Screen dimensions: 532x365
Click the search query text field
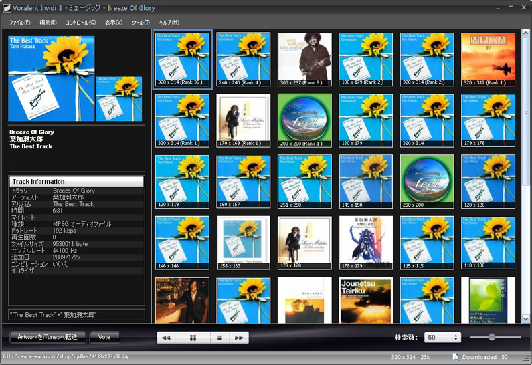tap(76, 314)
